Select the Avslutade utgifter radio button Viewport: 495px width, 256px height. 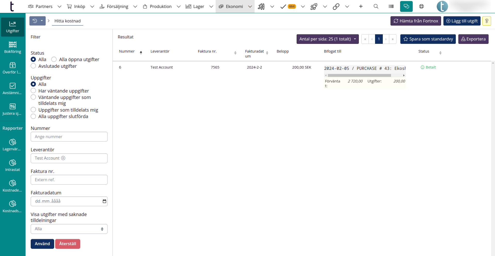coord(33,66)
